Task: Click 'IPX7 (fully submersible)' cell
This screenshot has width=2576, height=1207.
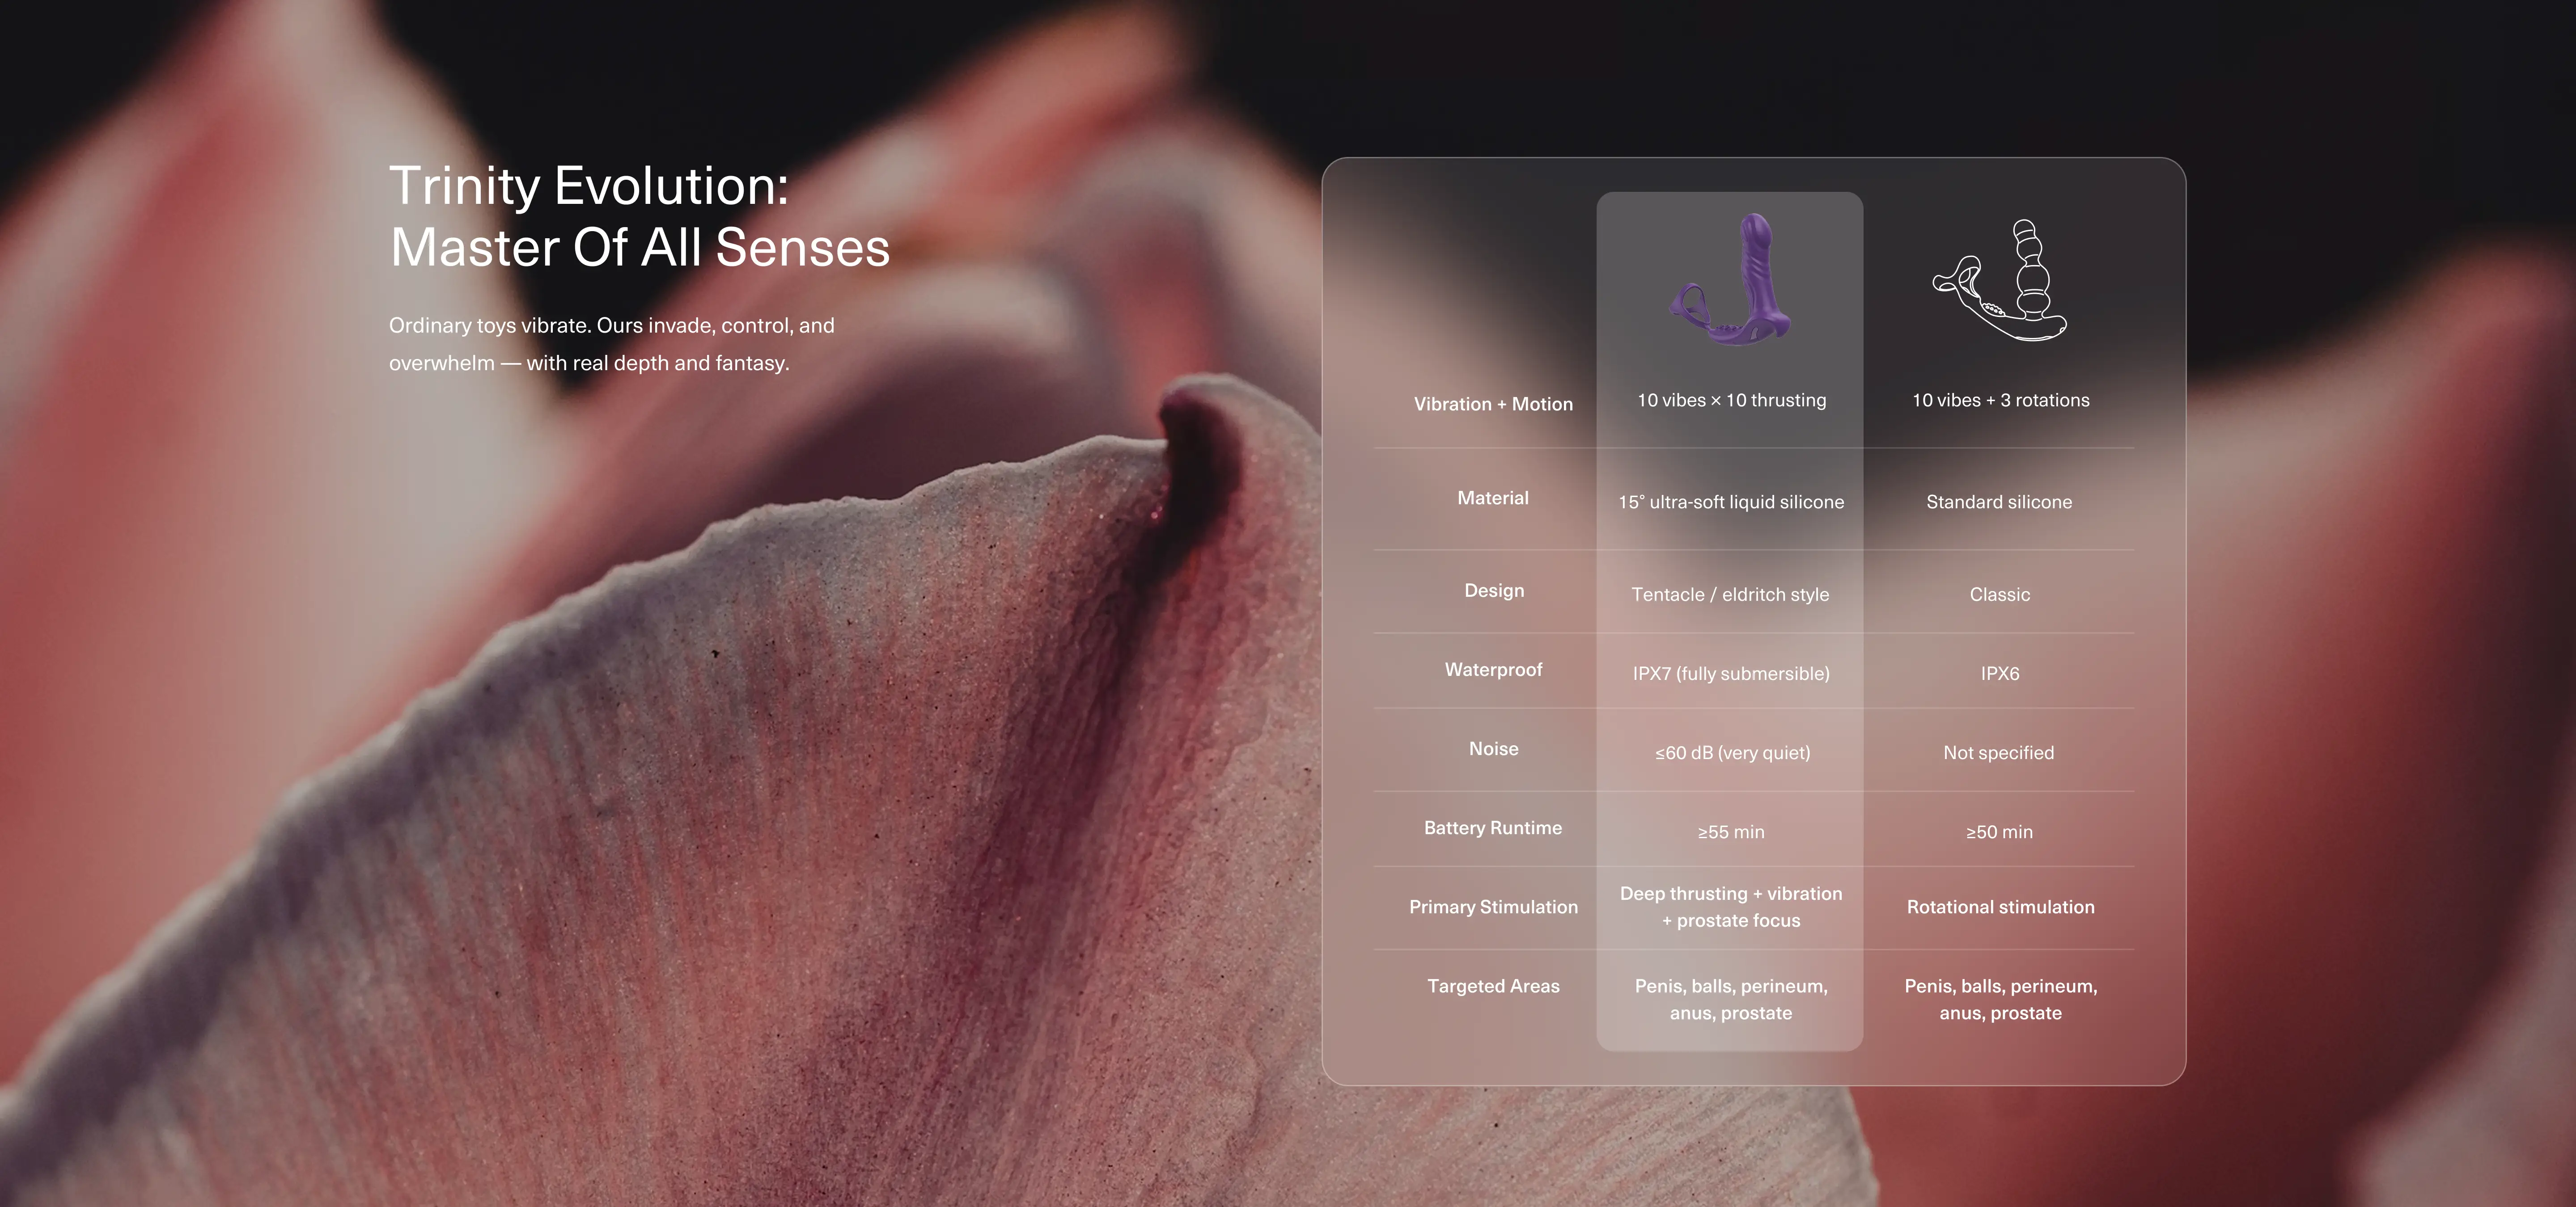Action: tap(1731, 673)
